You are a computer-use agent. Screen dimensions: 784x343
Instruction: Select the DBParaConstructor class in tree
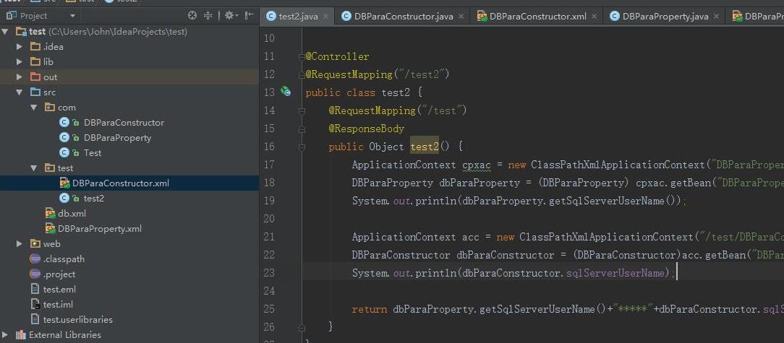click(x=124, y=122)
